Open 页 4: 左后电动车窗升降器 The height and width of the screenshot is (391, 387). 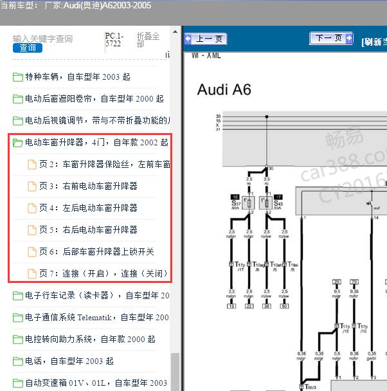pos(88,208)
